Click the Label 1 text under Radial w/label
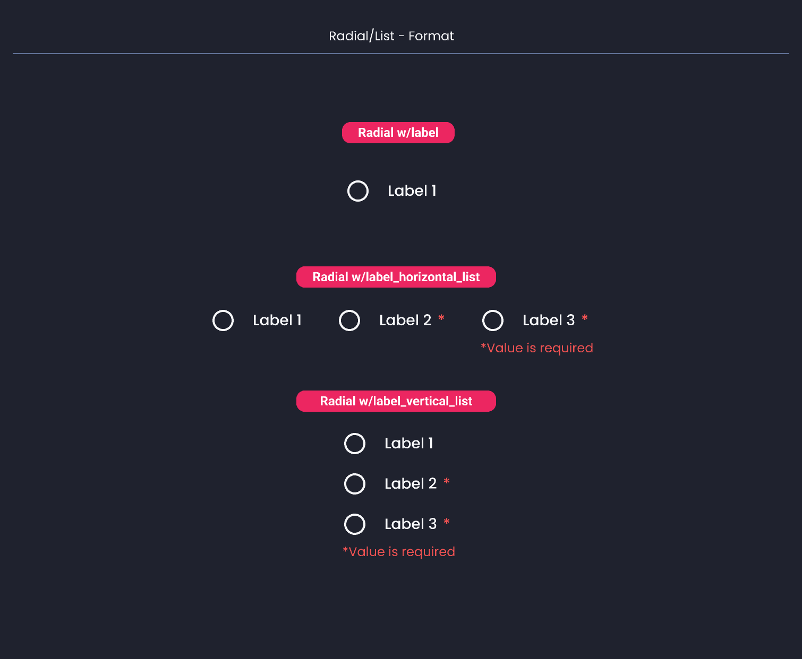Screen dimensions: 802x659 click(412, 191)
